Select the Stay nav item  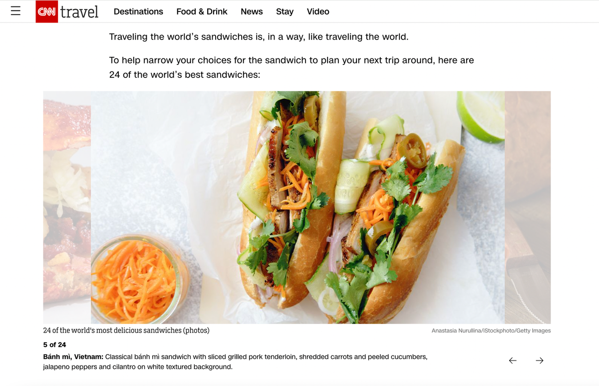tap(285, 11)
